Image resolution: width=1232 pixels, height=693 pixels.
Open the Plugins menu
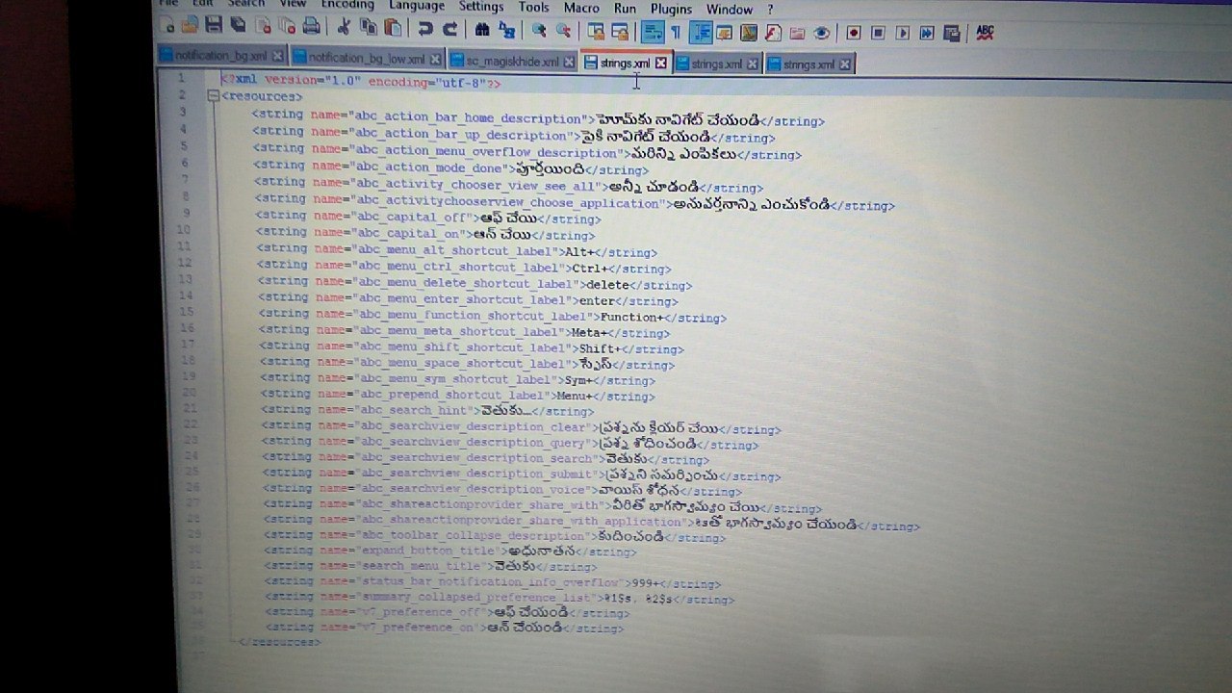coord(671,9)
